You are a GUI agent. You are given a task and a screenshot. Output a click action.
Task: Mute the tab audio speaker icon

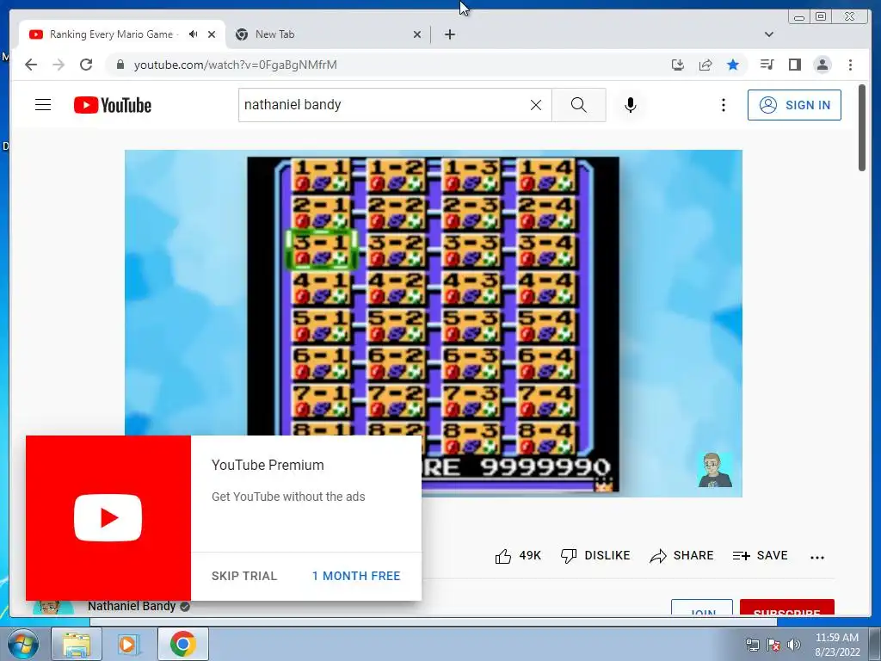click(194, 34)
